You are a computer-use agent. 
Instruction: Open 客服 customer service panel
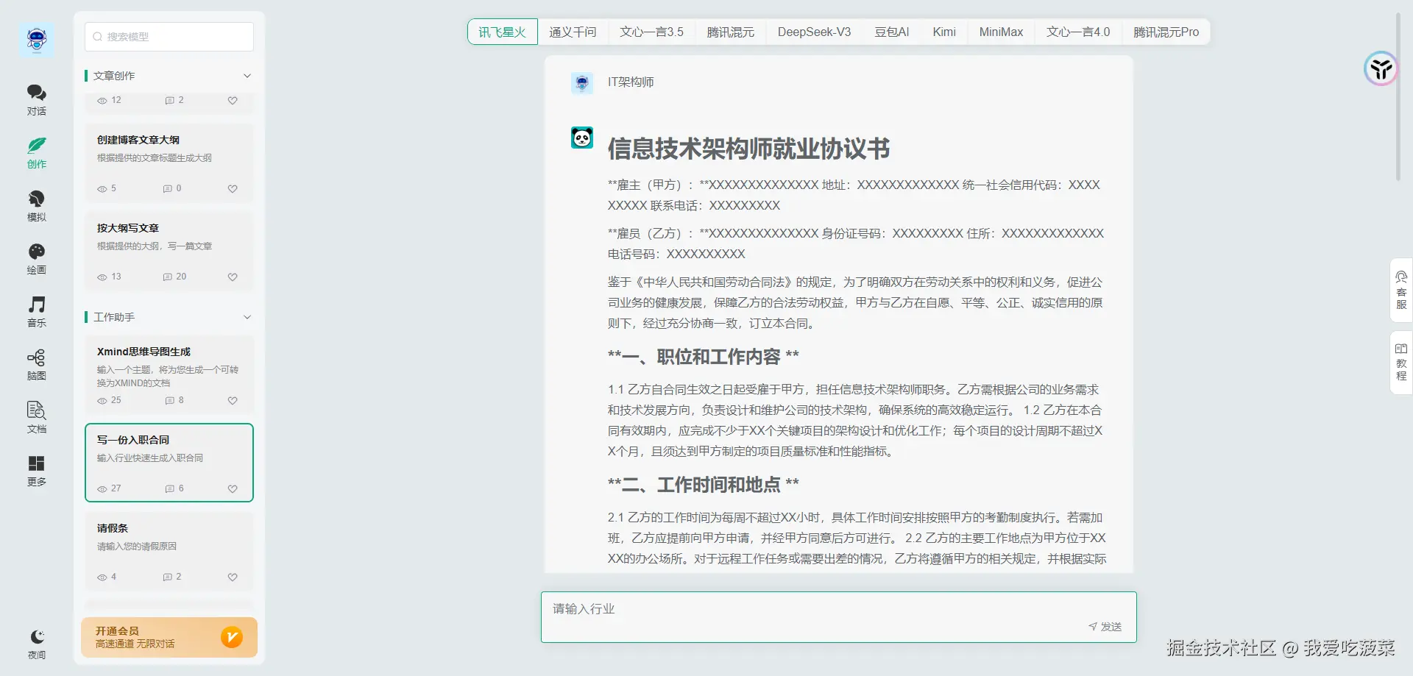(1401, 291)
